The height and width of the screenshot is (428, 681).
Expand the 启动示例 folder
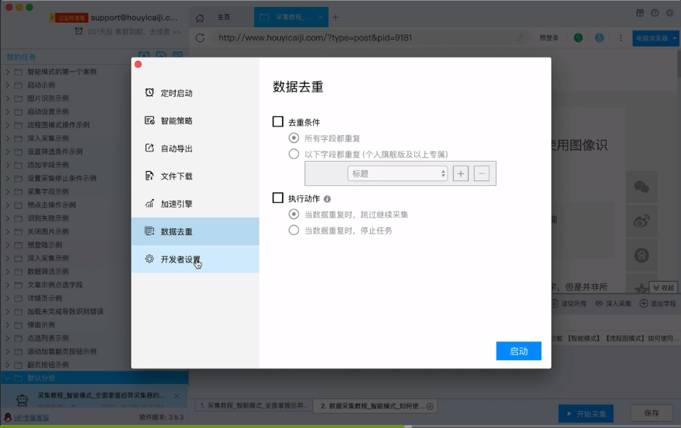[7, 85]
